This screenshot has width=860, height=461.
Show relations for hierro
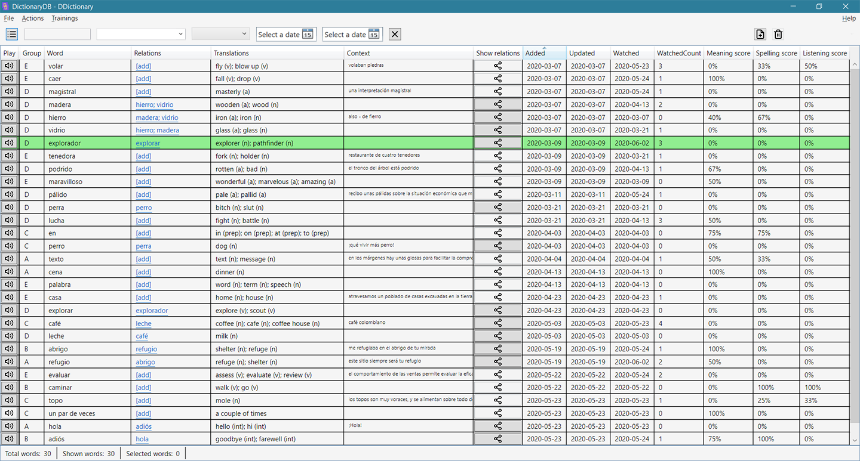tap(498, 117)
